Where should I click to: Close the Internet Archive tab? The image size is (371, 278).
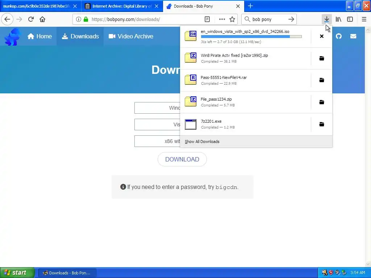point(157,6)
